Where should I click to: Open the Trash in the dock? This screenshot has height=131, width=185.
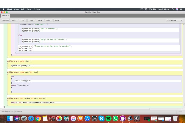[175, 119]
